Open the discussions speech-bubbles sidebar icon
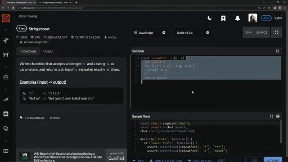 6,129
